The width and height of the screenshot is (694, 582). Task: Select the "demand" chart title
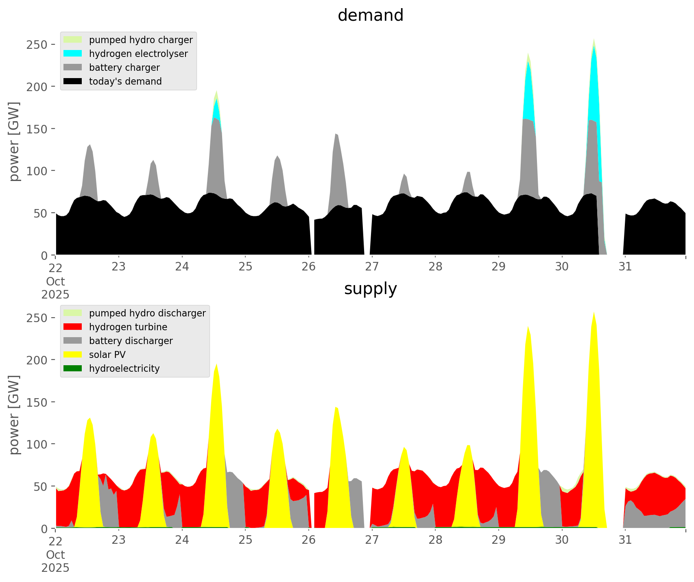click(370, 15)
